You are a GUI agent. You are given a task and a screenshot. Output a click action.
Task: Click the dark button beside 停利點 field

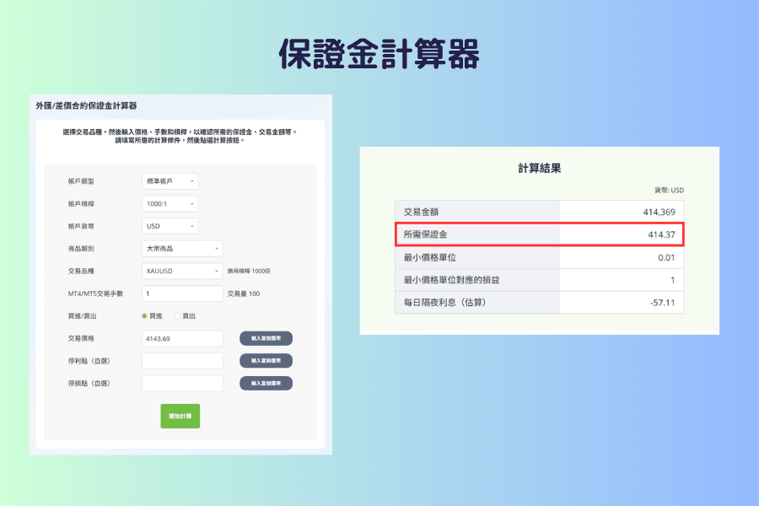click(266, 361)
